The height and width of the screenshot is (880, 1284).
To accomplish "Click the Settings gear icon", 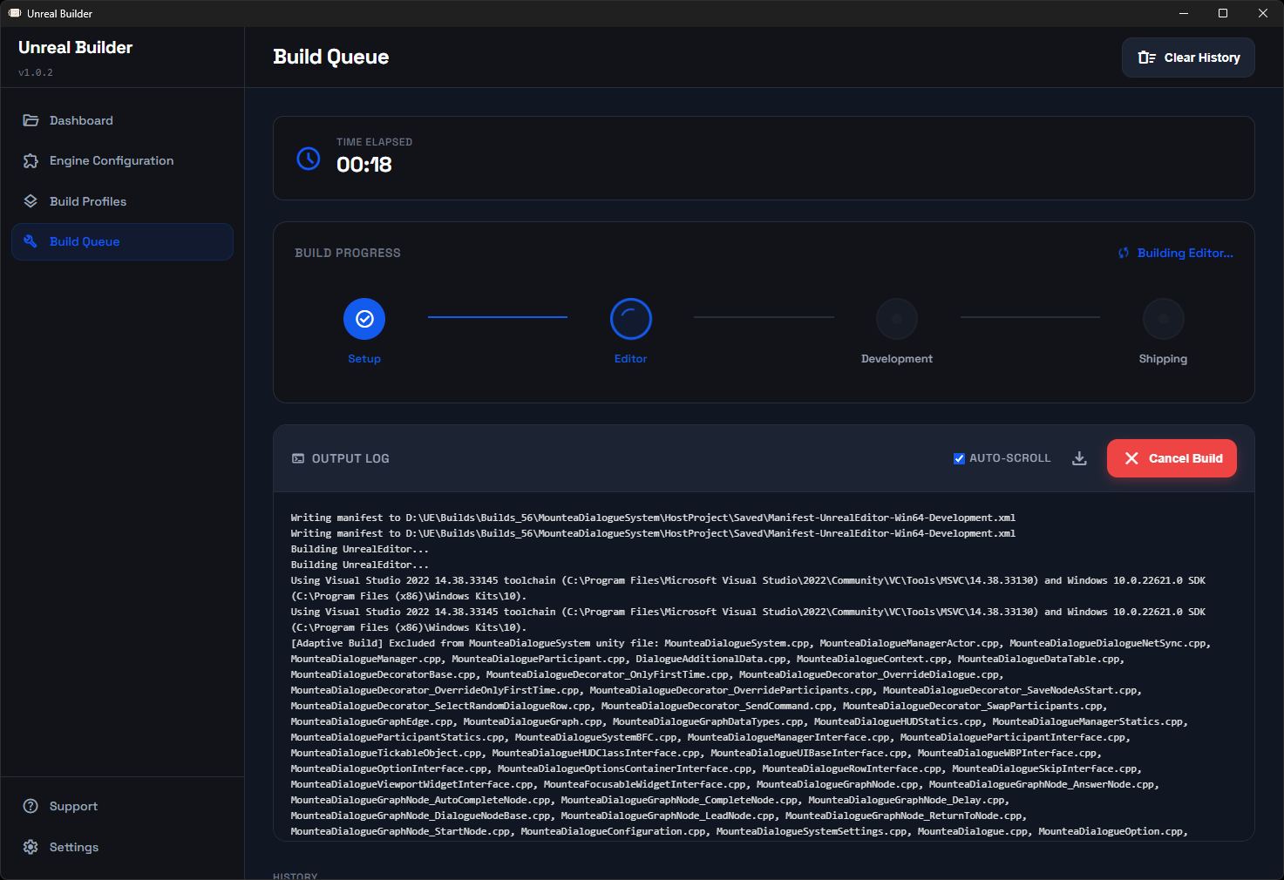I will (31, 847).
